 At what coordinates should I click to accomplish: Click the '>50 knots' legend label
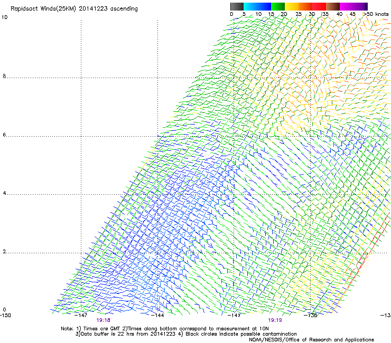tap(376, 14)
